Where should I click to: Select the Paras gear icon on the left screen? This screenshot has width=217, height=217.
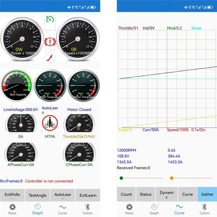pos(12,207)
